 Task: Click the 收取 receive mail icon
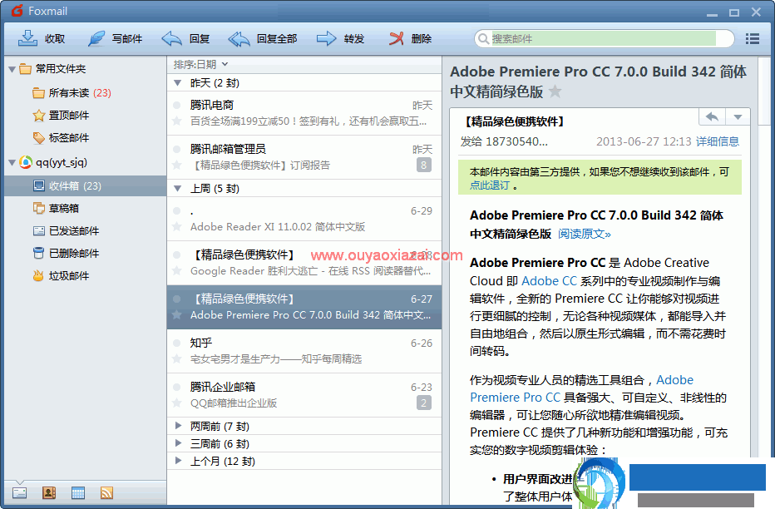27,38
